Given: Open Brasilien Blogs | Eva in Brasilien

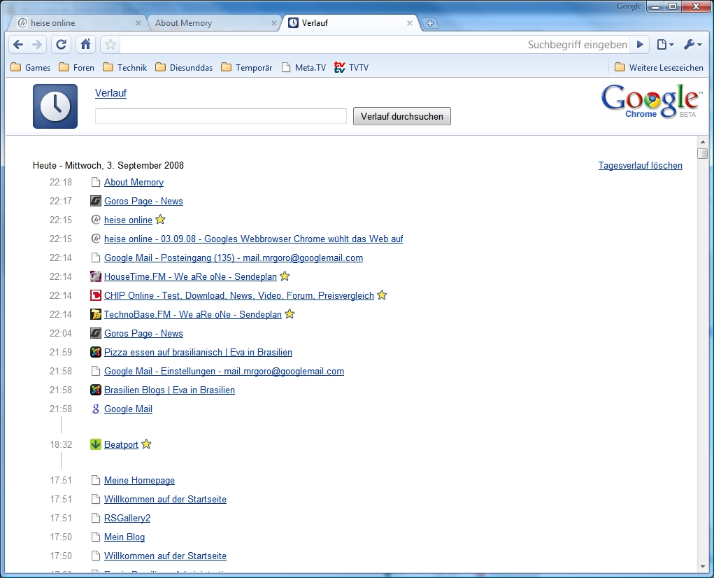Looking at the screenshot, I should click(x=169, y=390).
